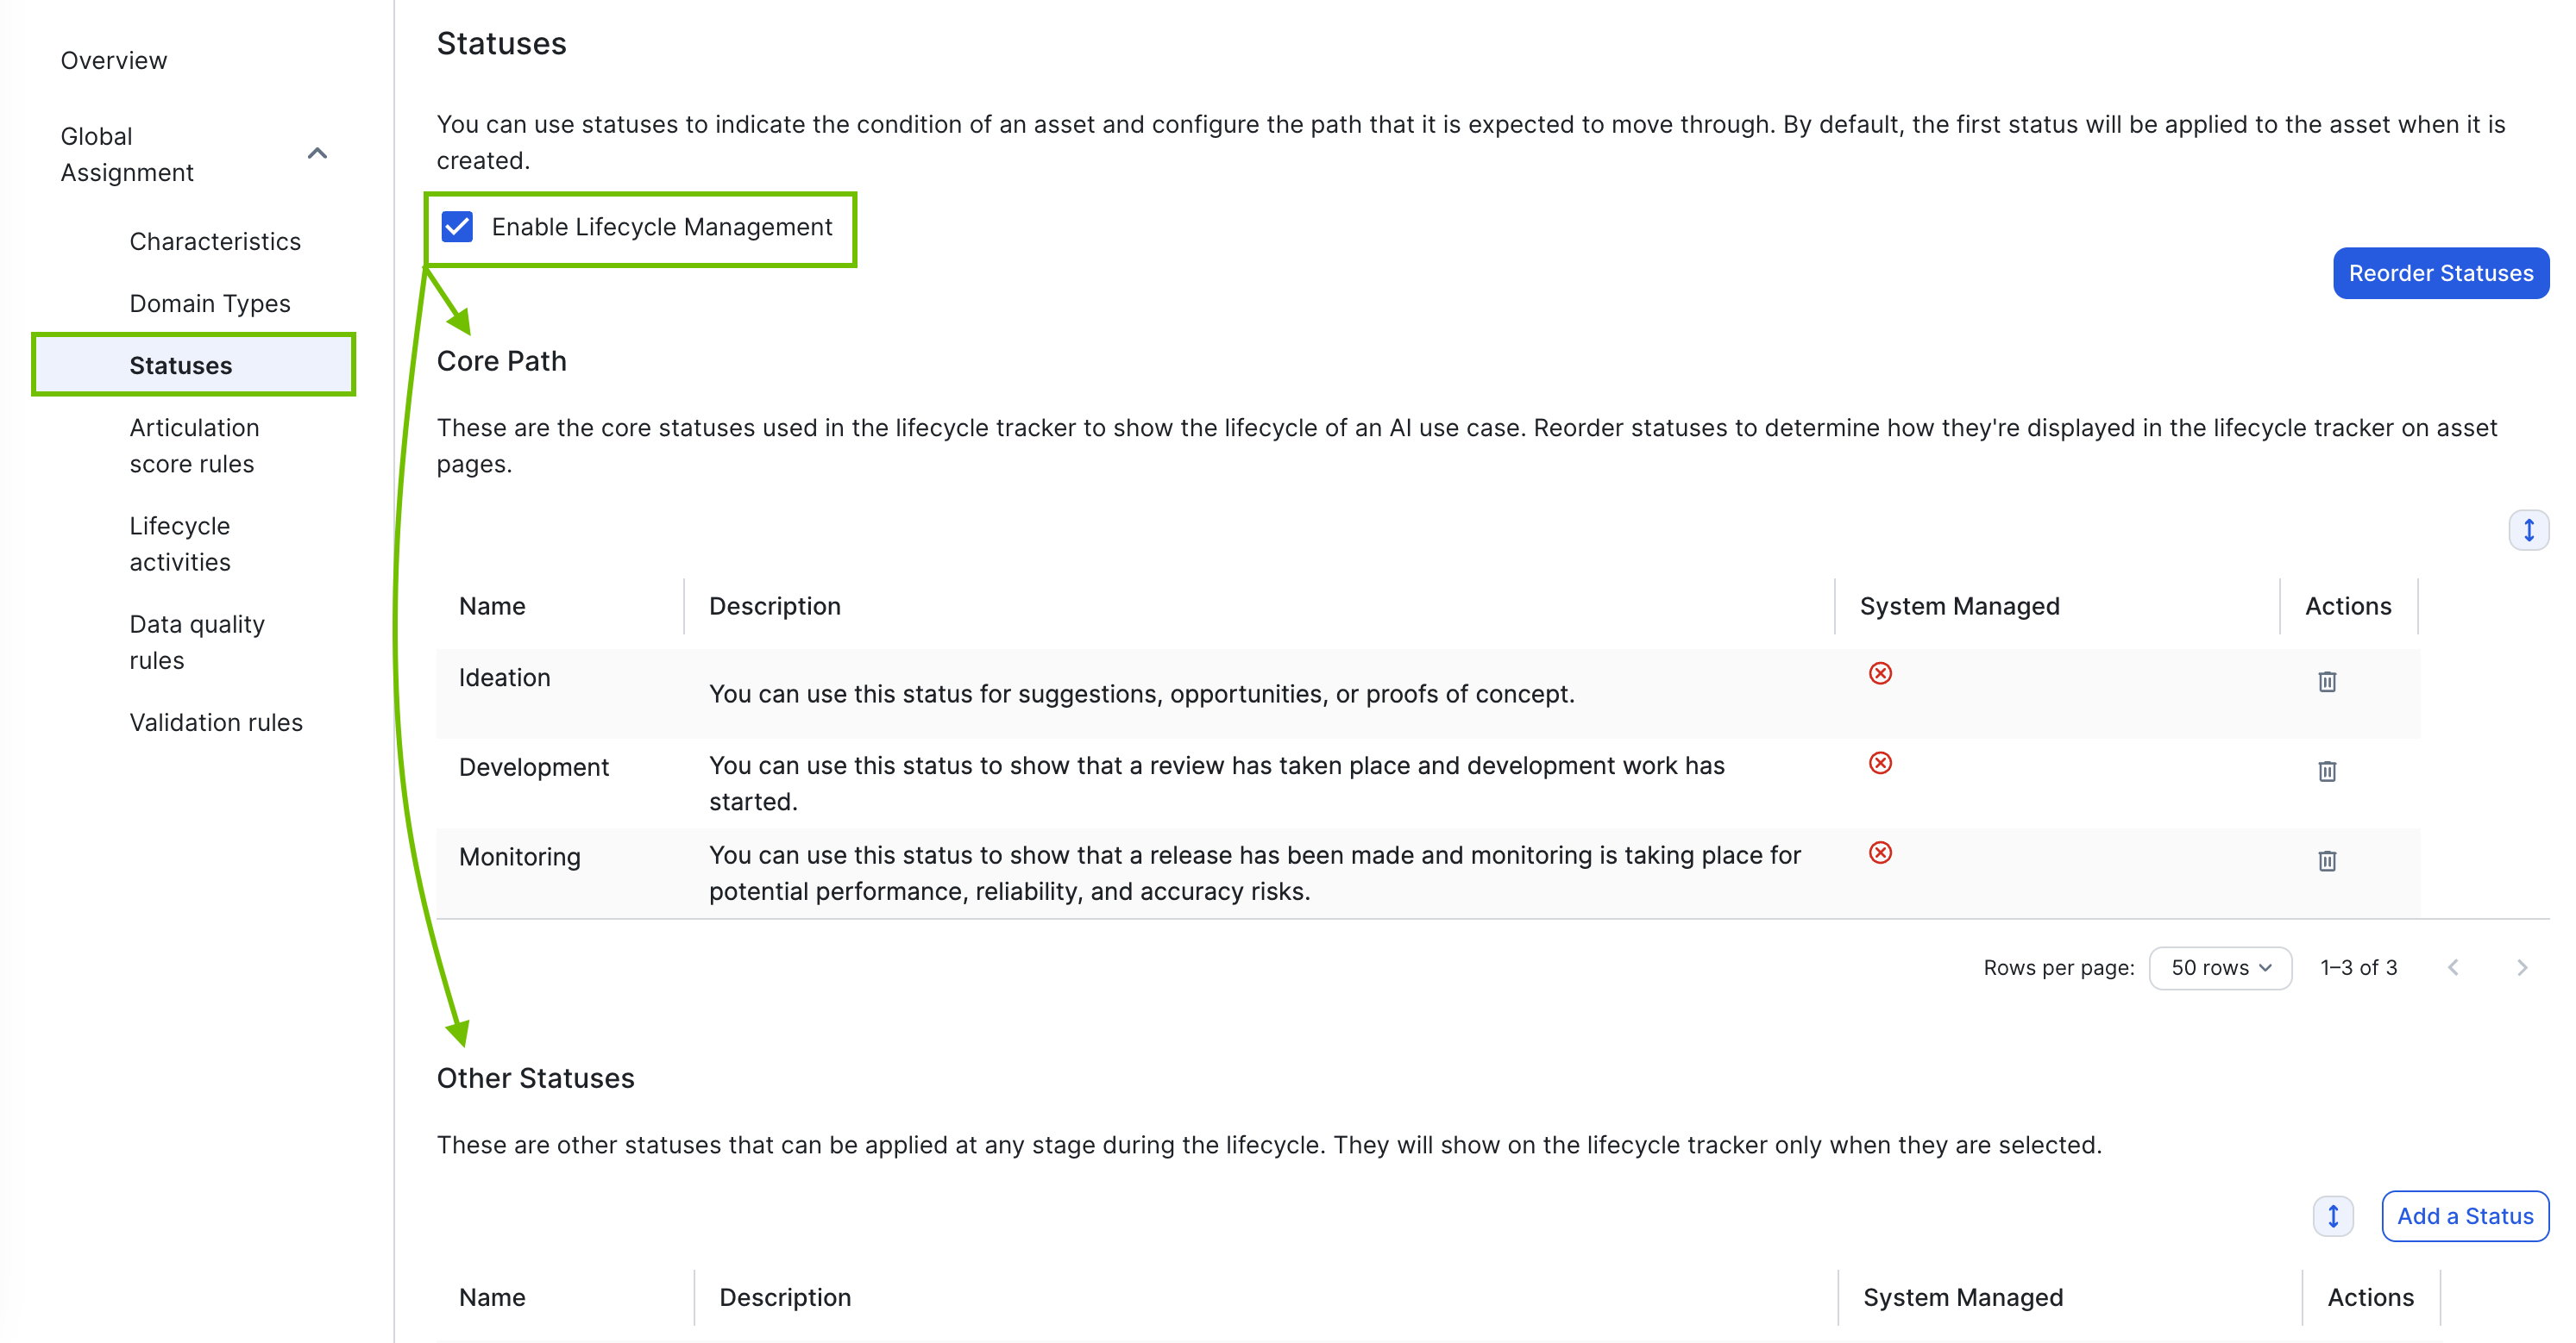The width and height of the screenshot is (2576, 1343).
Task: Open Validation rules in sidebar
Action: coord(216,722)
